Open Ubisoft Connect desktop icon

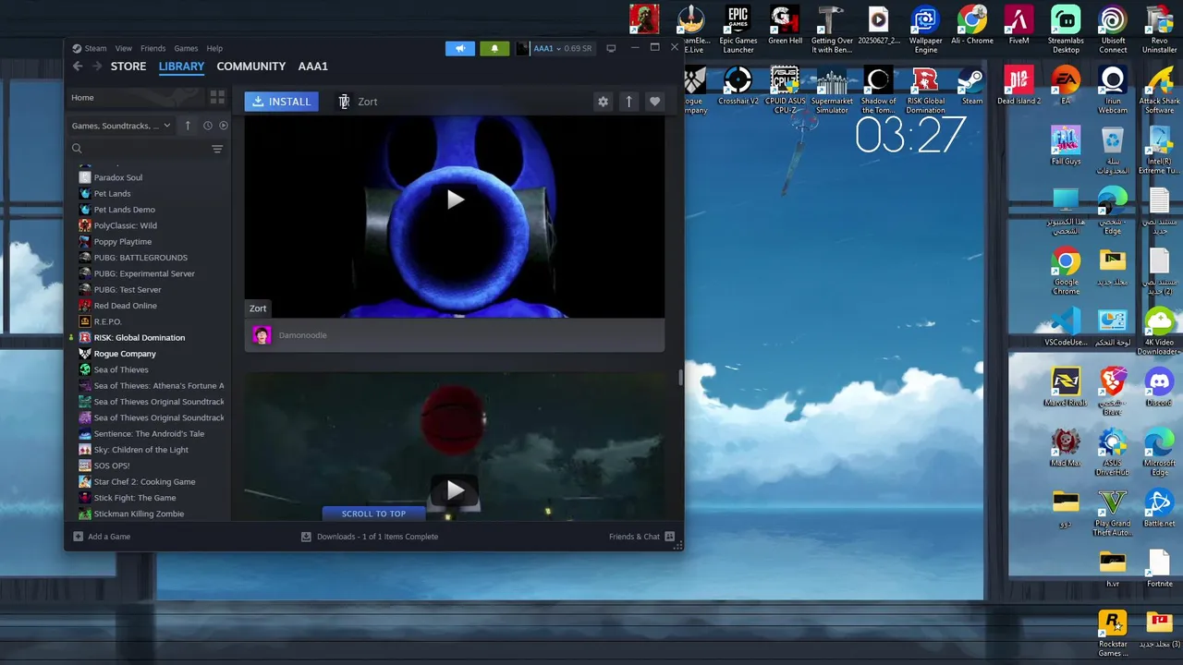click(1113, 29)
